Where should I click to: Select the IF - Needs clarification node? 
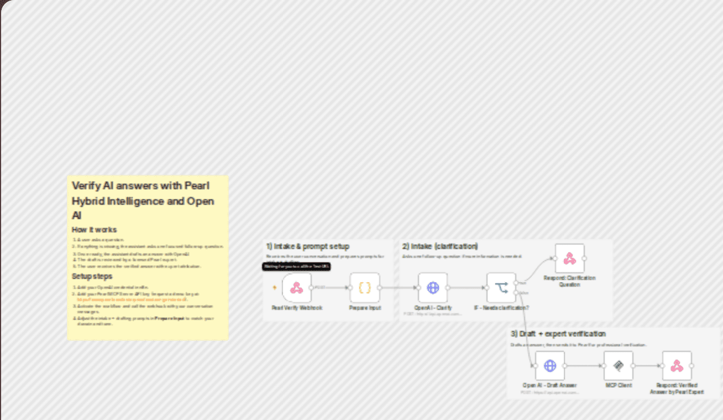click(501, 288)
